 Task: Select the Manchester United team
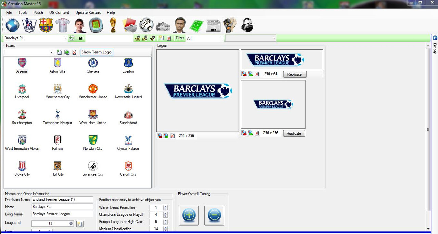tap(93, 92)
